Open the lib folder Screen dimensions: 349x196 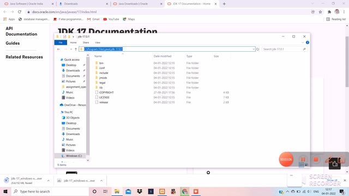click(101, 88)
